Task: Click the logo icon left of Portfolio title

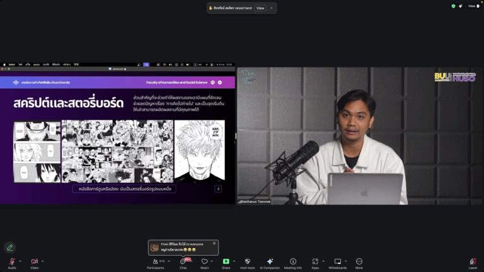Action: [16, 82]
